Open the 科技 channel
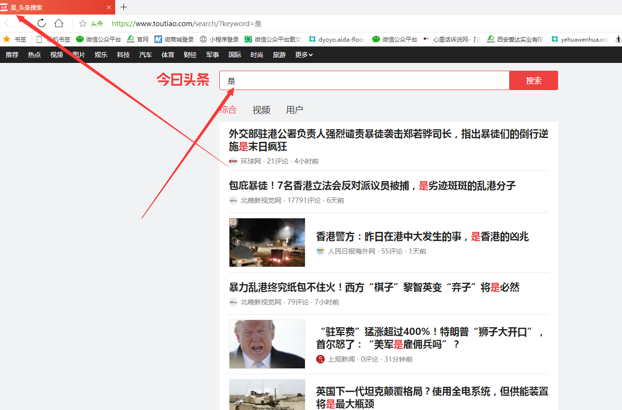Viewport: 622px width, 410px height. [123, 55]
